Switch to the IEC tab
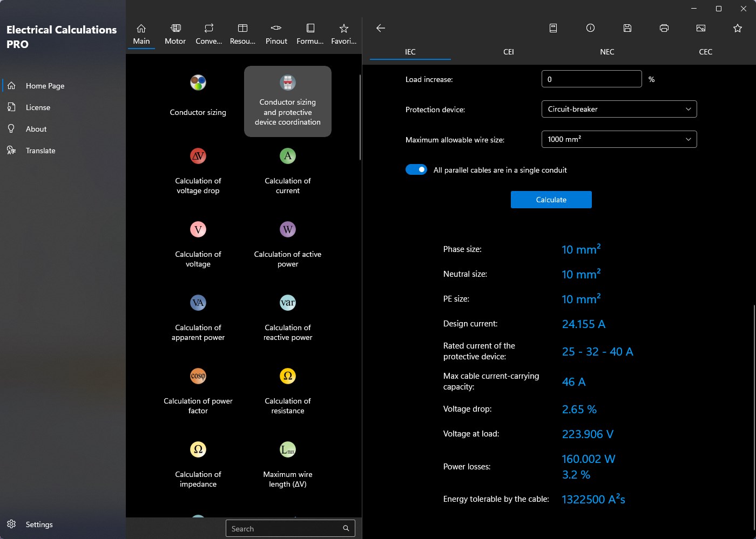Viewport: 756px width, 539px height. (x=410, y=52)
